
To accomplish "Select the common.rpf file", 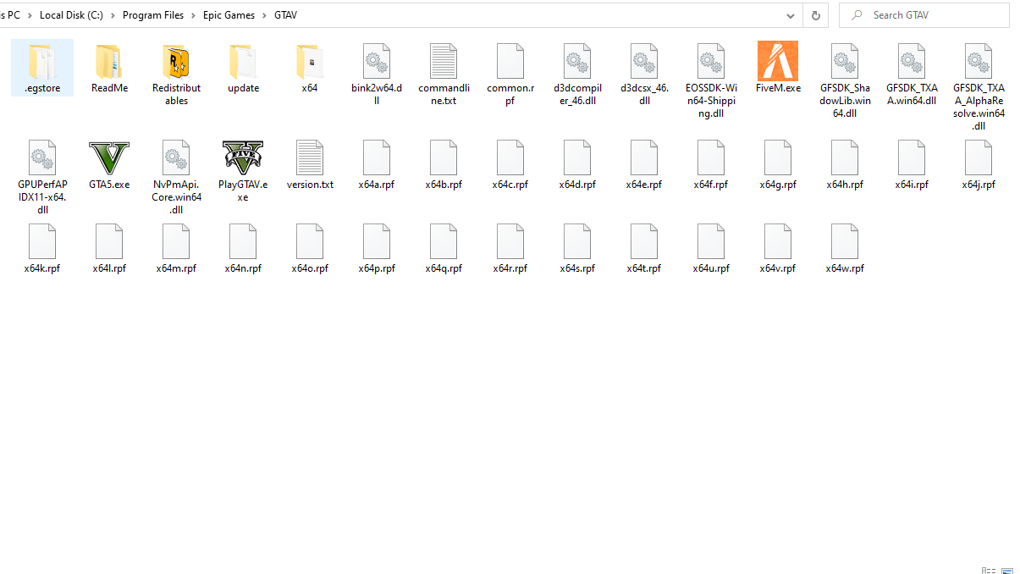I will click(510, 75).
